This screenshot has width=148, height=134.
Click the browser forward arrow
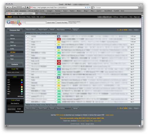click(x=11, y=7)
